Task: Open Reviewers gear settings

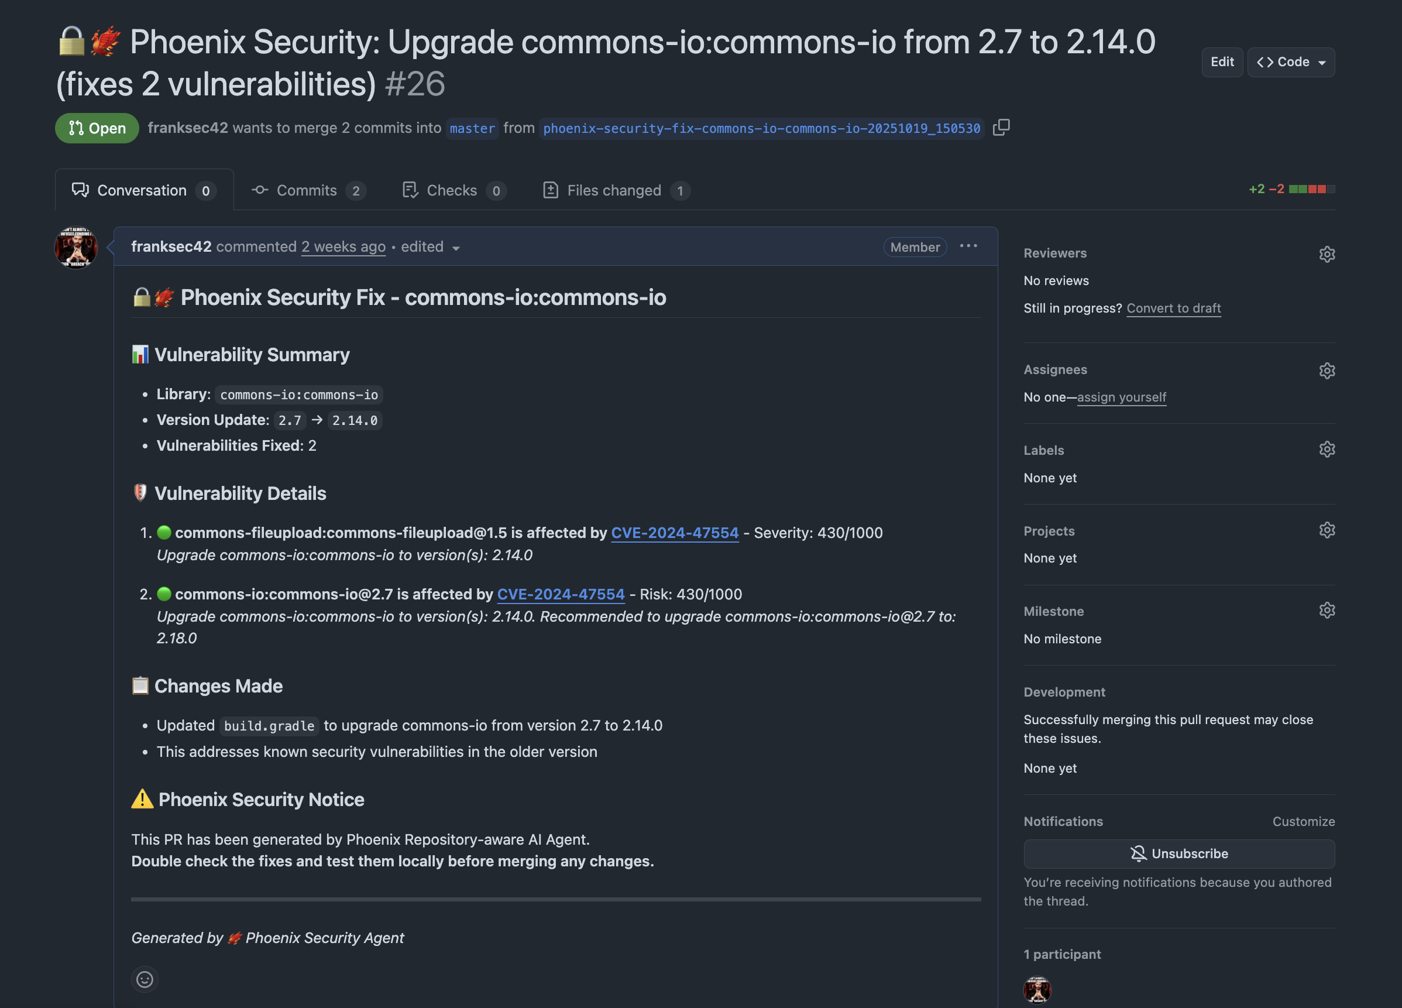Action: pos(1327,254)
